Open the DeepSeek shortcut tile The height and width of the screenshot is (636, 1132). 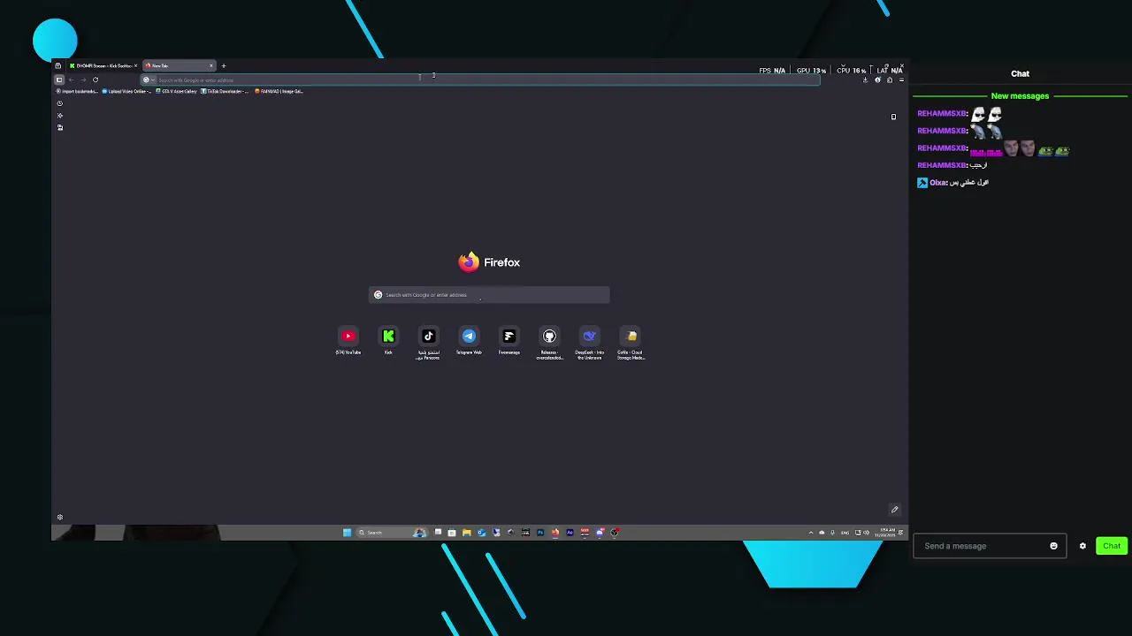pos(590,336)
